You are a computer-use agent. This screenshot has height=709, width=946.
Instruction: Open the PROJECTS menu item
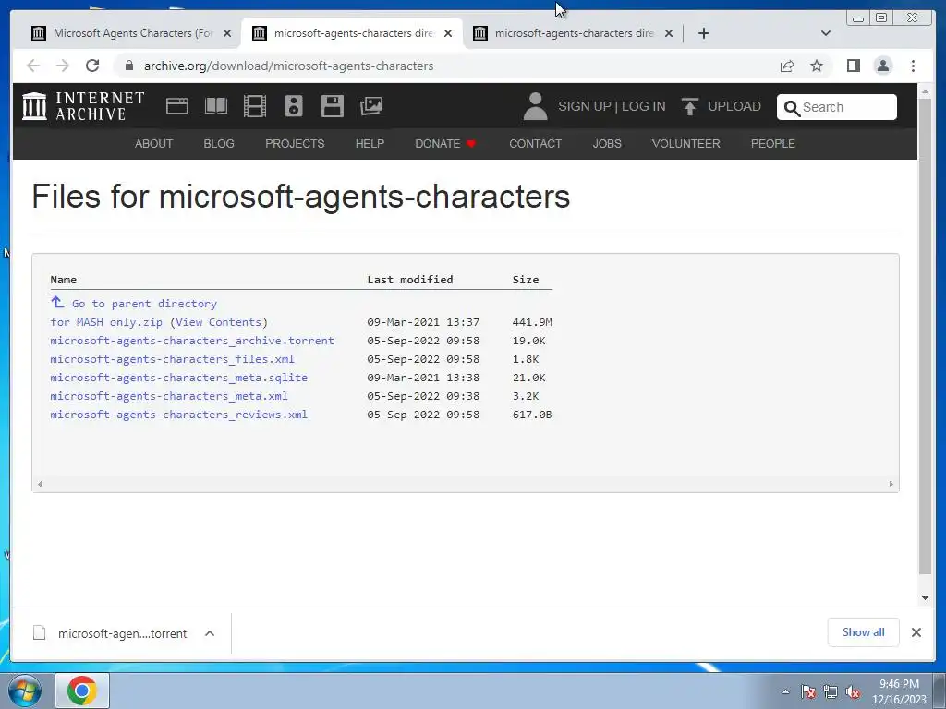295,143
